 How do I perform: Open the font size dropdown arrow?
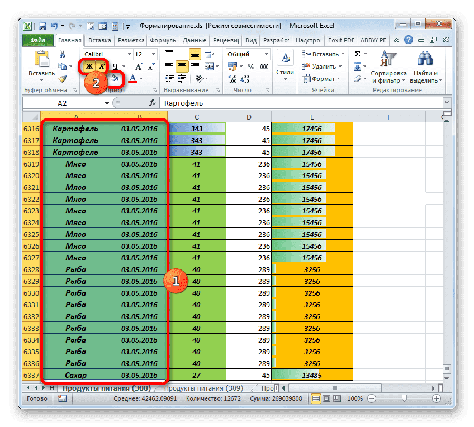(153, 54)
